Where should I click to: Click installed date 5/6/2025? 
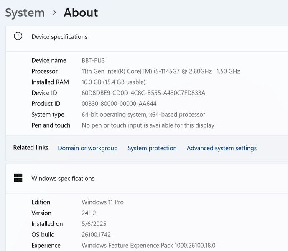coord(94,224)
